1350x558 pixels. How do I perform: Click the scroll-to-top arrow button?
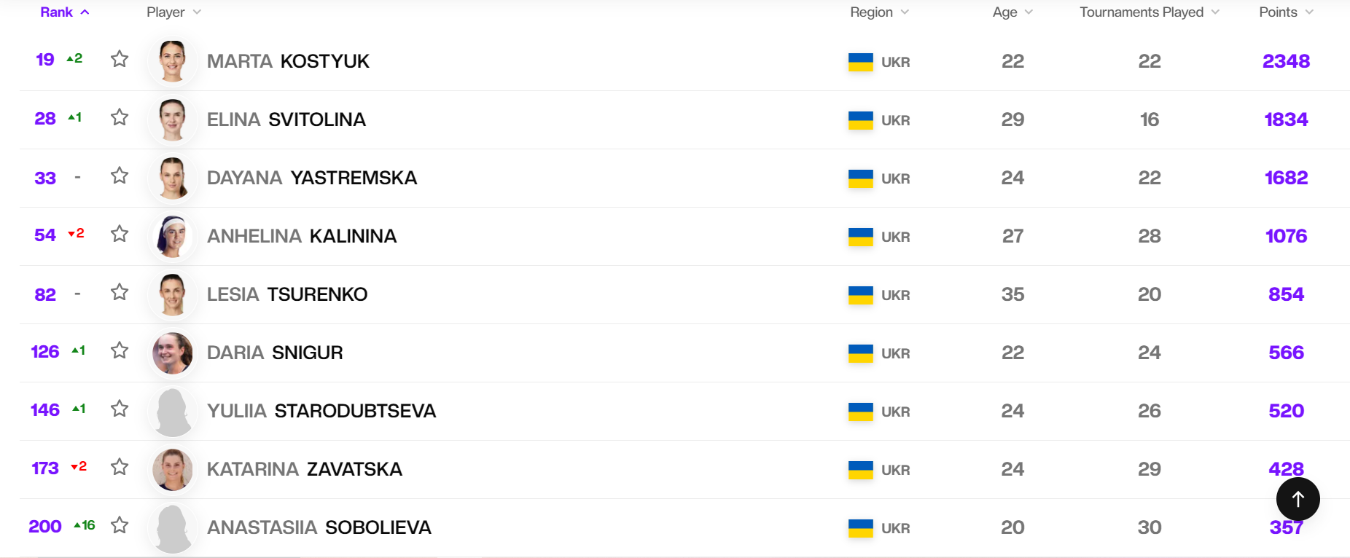click(x=1298, y=499)
